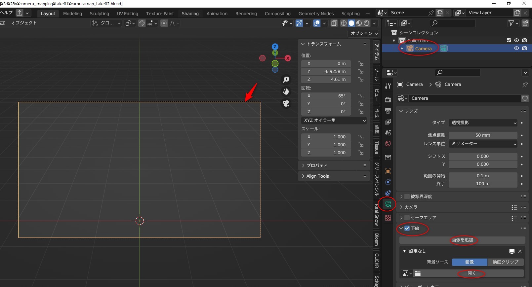Click the 画像を追加 button
The width and height of the screenshot is (532, 287).
click(x=462, y=240)
